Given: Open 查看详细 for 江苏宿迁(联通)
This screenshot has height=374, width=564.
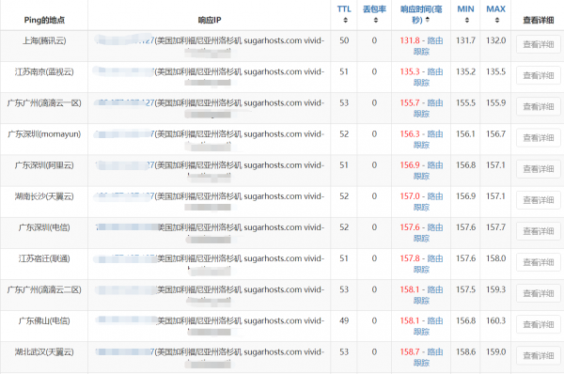Looking at the screenshot, I should coord(538,262).
